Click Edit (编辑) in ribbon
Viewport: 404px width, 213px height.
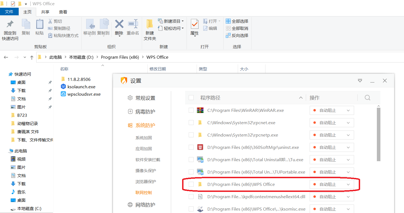(x=210, y=28)
